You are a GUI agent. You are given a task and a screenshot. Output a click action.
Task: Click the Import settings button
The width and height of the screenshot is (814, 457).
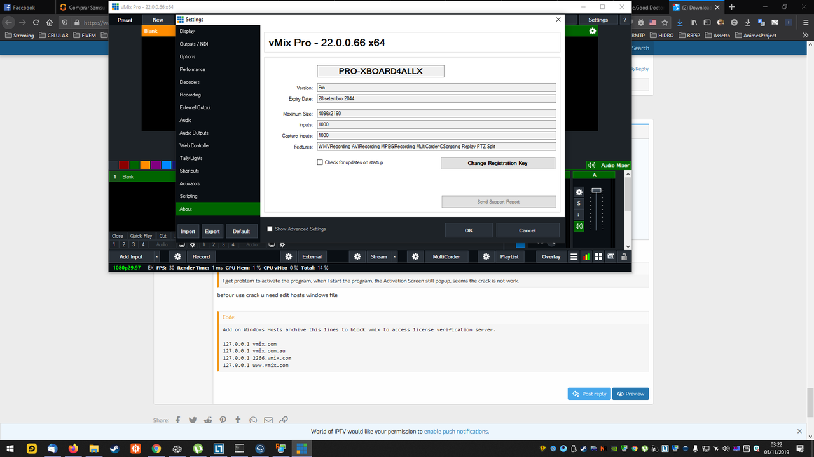click(188, 231)
